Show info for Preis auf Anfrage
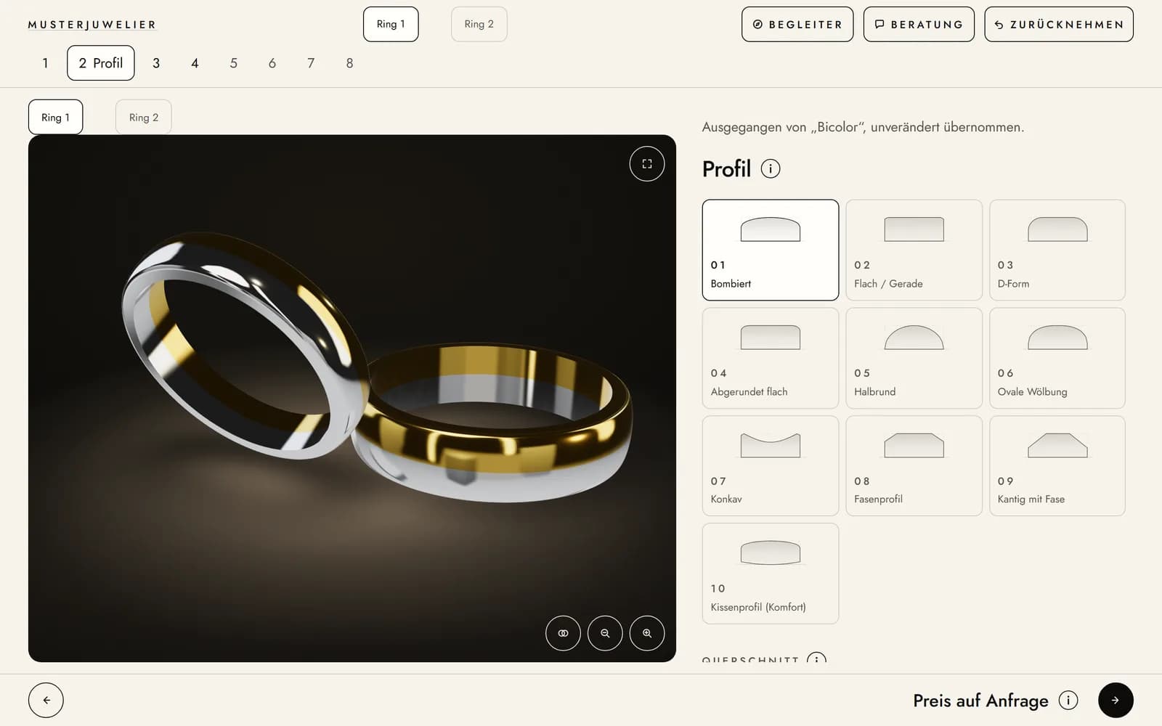The image size is (1162, 726). pos(1068,700)
